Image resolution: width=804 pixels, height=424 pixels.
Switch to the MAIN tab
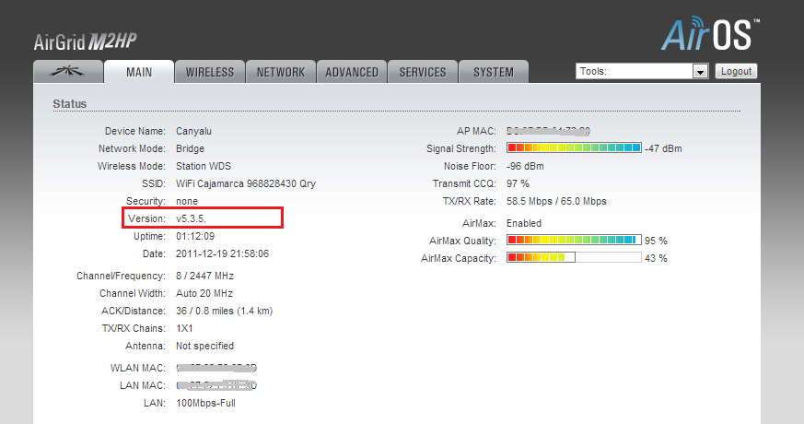(x=139, y=72)
